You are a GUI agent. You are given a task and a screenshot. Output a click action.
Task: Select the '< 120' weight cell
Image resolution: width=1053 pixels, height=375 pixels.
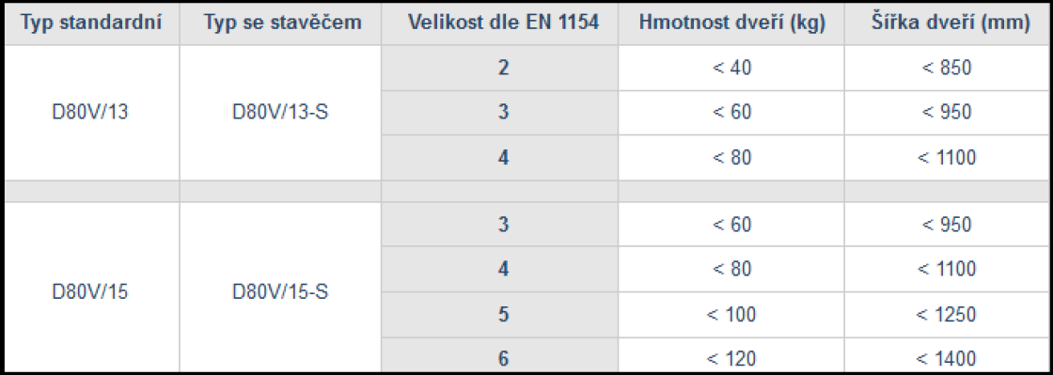click(x=731, y=355)
